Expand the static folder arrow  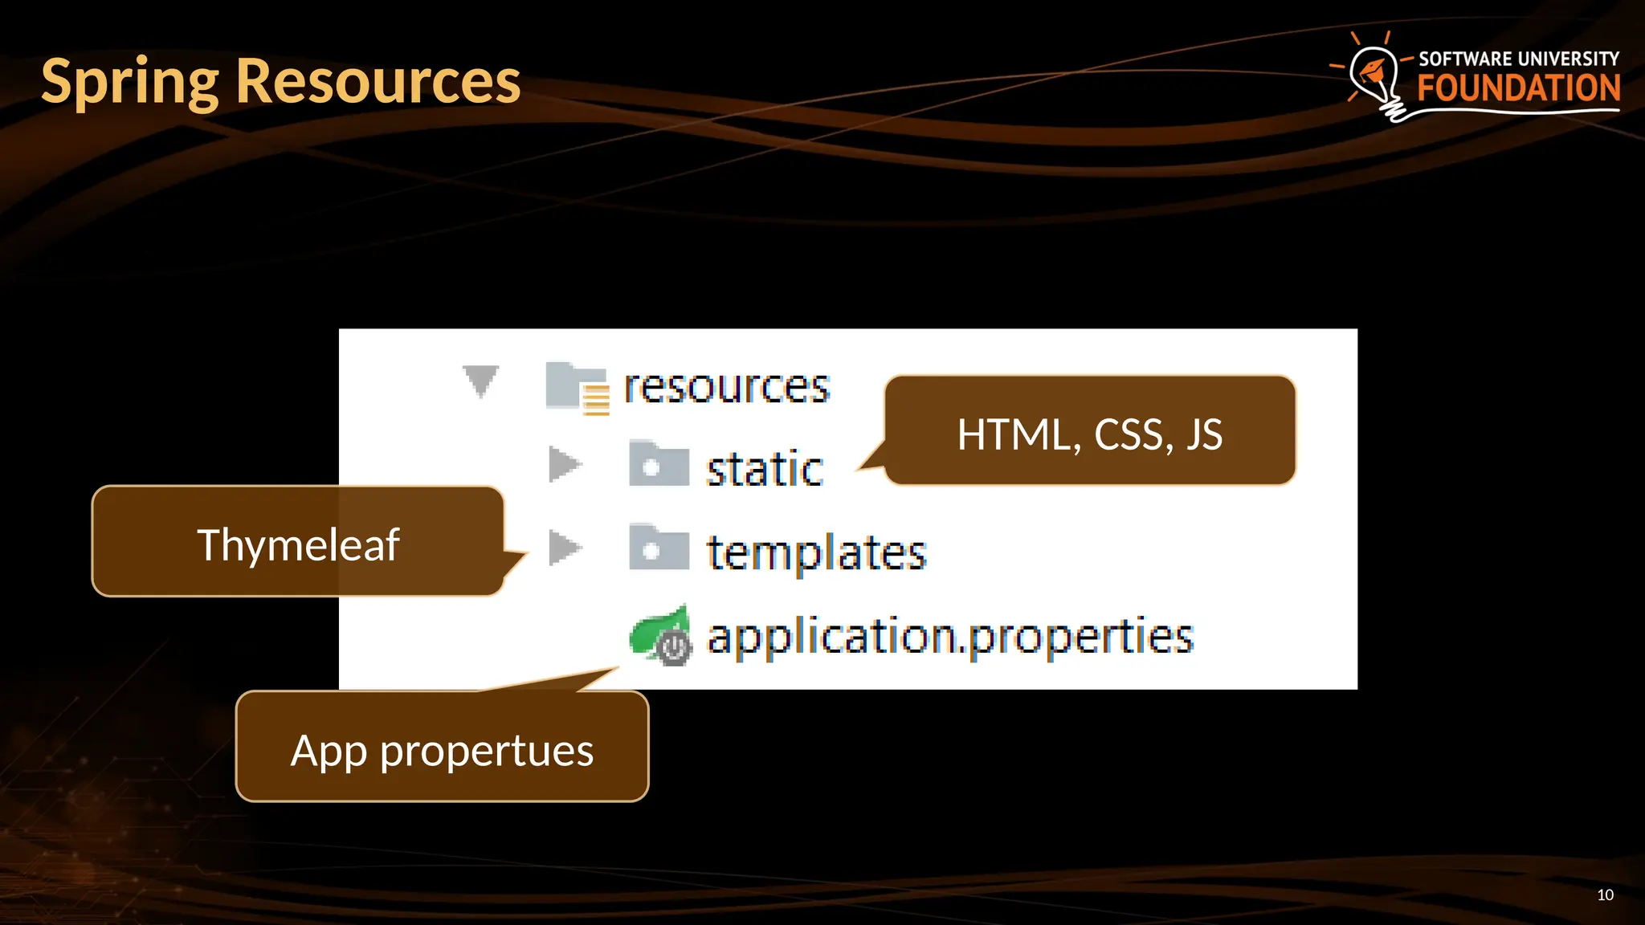coord(565,464)
